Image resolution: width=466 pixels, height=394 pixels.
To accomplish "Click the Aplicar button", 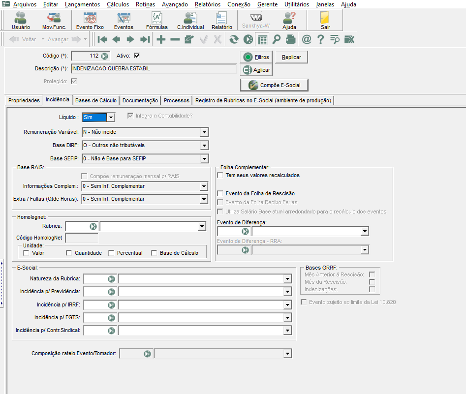I will (x=256, y=70).
